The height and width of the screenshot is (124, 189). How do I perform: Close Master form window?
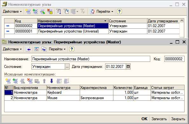click(184, 42)
